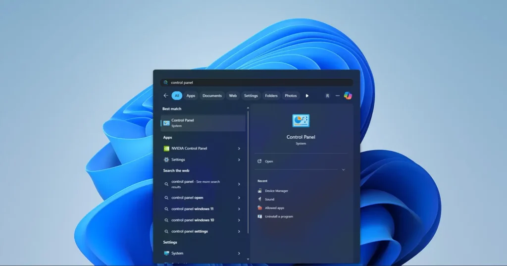This screenshot has height=266, width=507.
Task: Expand the System settings chevron
Action: click(x=239, y=254)
